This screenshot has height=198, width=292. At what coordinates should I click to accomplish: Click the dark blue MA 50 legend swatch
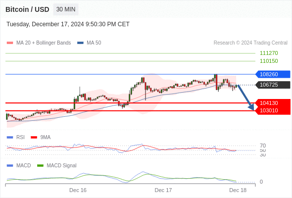80,43
